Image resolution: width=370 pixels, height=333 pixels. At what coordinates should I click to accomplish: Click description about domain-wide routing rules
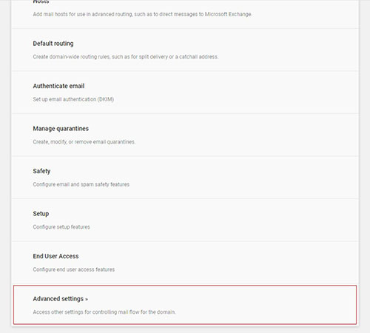point(126,57)
